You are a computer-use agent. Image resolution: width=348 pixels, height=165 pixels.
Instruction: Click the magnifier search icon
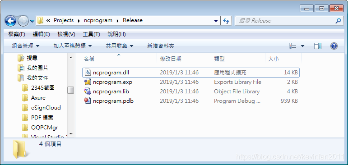click(x=338, y=21)
